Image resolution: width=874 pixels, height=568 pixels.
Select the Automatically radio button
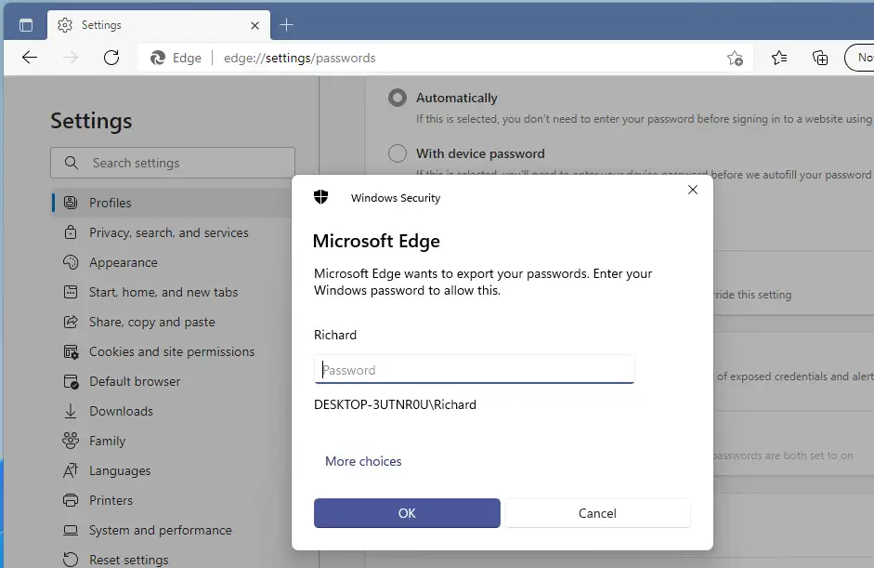click(398, 98)
